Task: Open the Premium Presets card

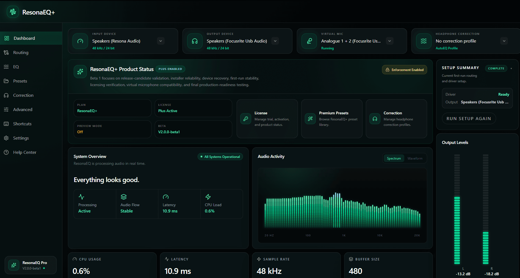Action: click(332, 119)
